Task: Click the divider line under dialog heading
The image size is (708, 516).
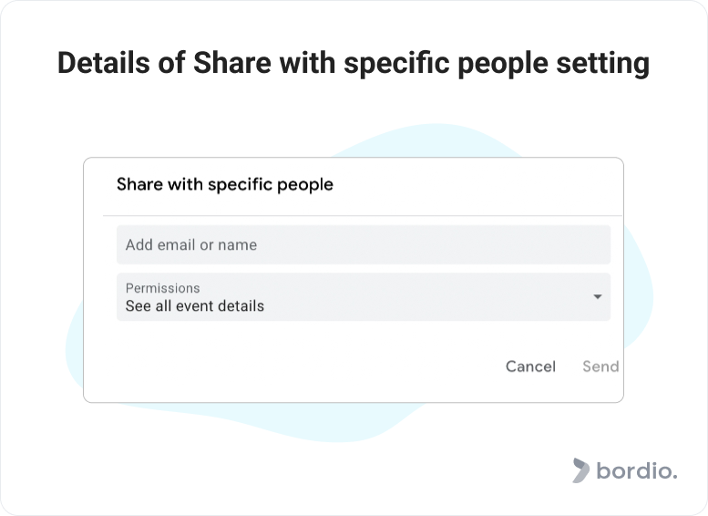Action: click(x=363, y=216)
